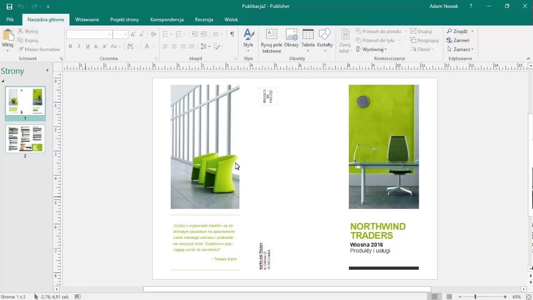Zoom out with the minus button
Screen dimensions: 533x300
coord(460,297)
